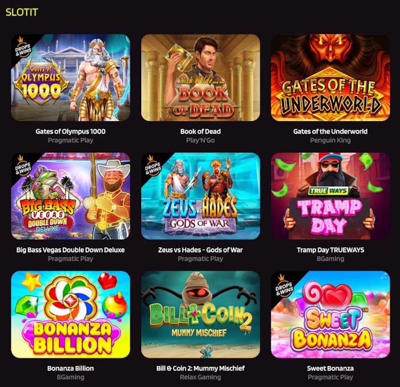
Task: Click the SLOTIT section heading
Action: pos(22,12)
